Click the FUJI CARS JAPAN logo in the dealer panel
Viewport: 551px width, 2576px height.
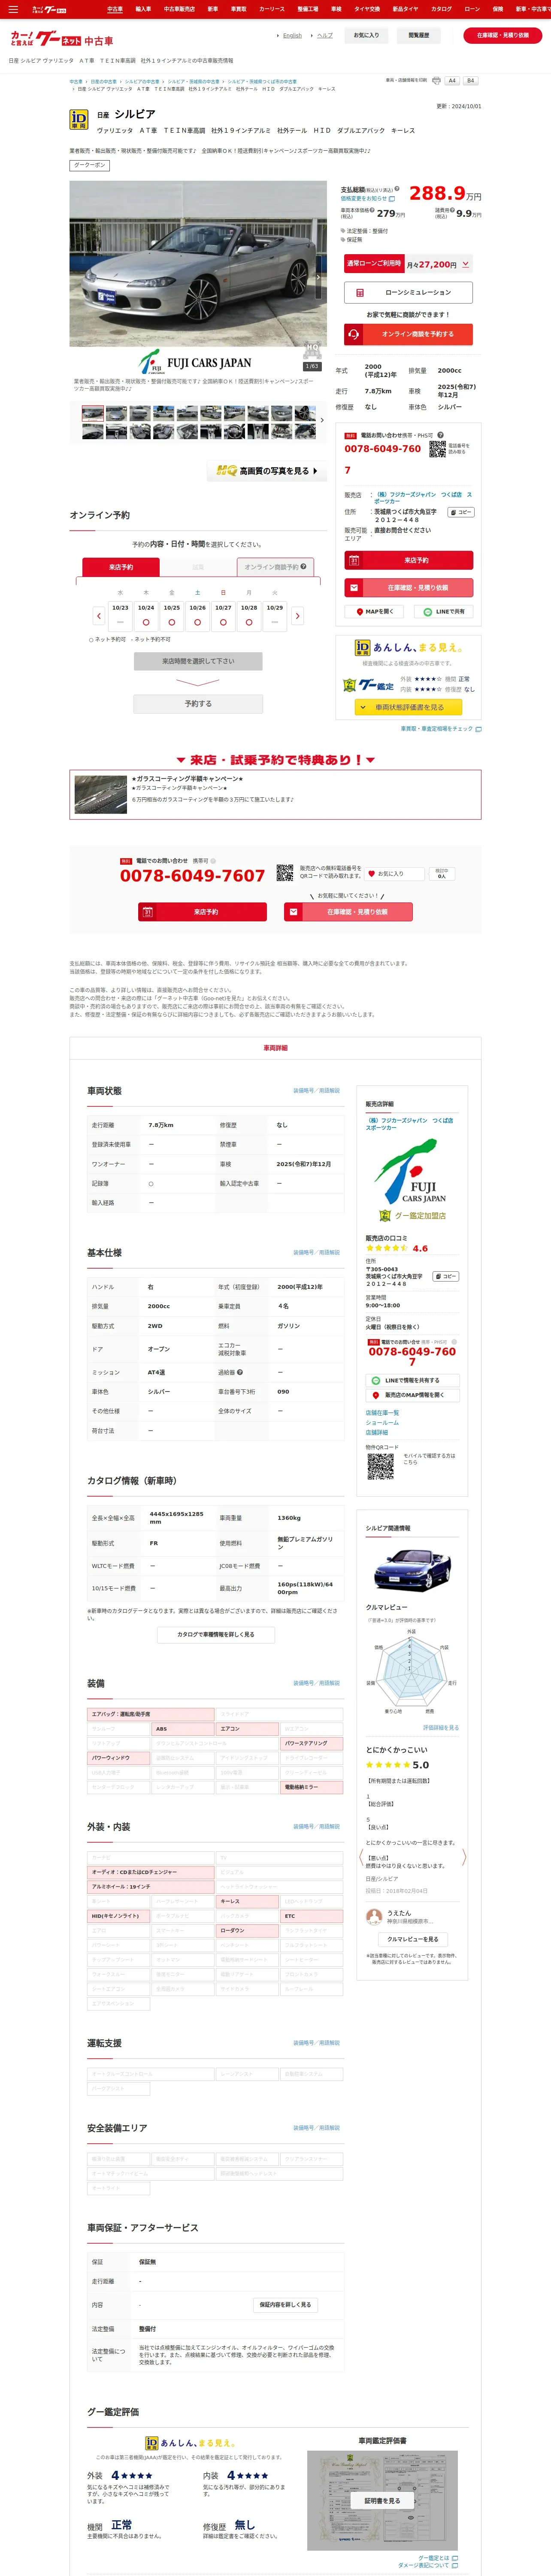[411, 1170]
